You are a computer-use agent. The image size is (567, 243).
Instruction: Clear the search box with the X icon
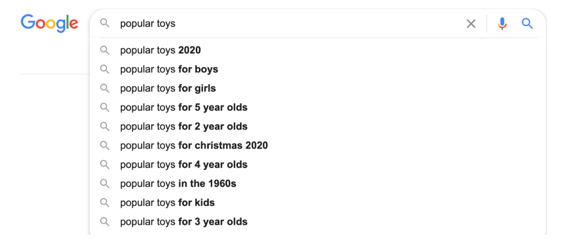(x=471, y=24)
